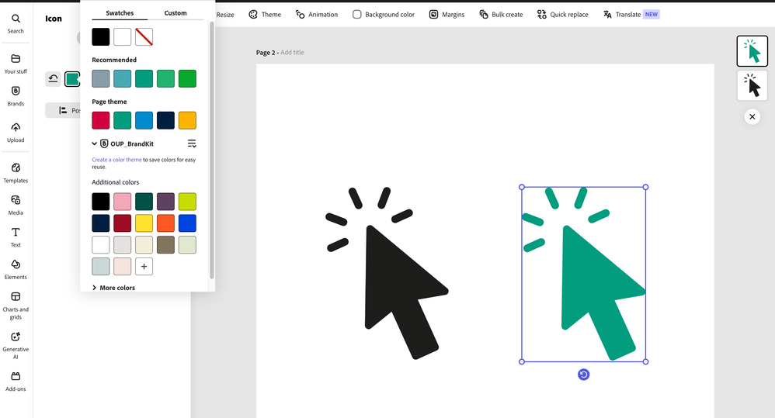Toggle the Background color checkbox
Image resolution: width=775 pixels, height=418 pixels.
coord(357,14)
